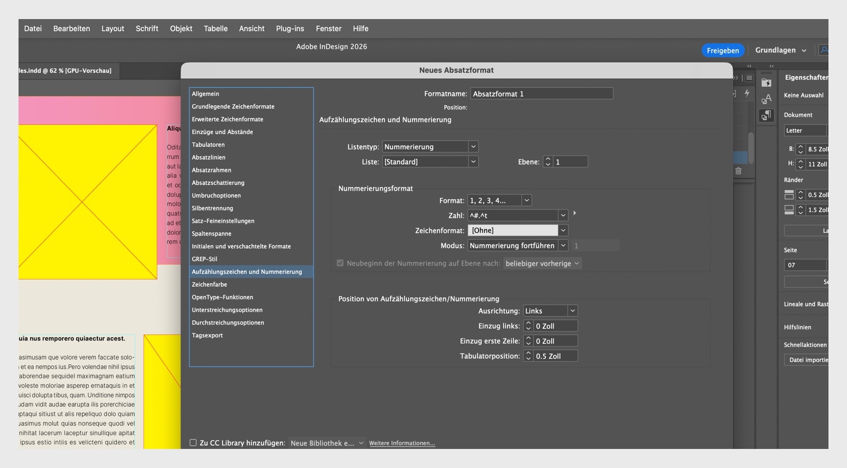Click the H height stepper in Eigenschaften
The width and height of the screenshot is (847, 468).
point(800,164)
